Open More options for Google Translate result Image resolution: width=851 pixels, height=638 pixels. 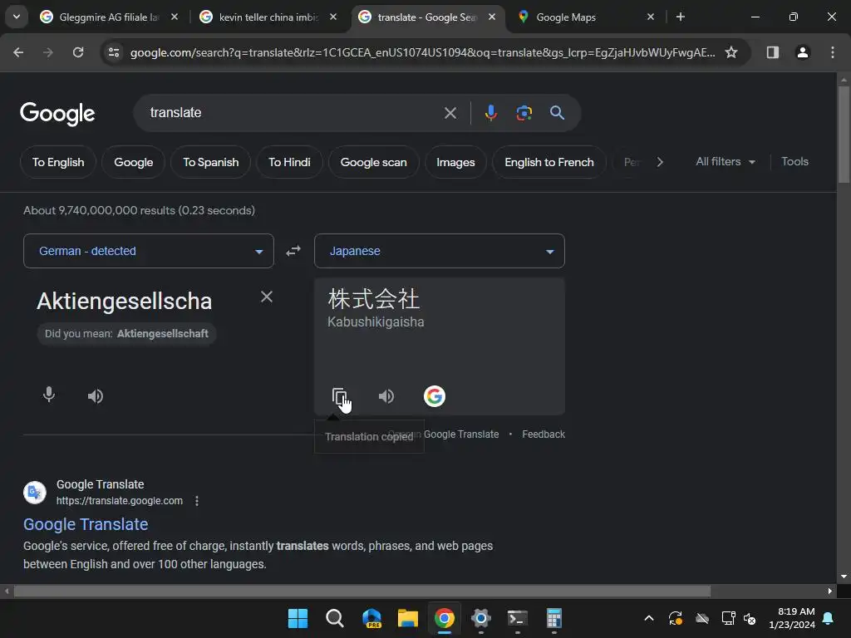coord(197,501)
